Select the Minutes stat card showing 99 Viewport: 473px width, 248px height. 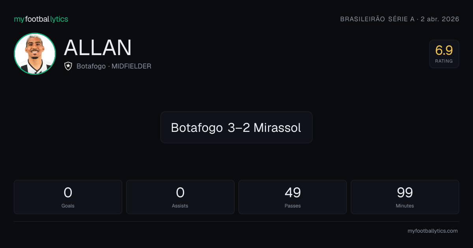click(405, 197)
